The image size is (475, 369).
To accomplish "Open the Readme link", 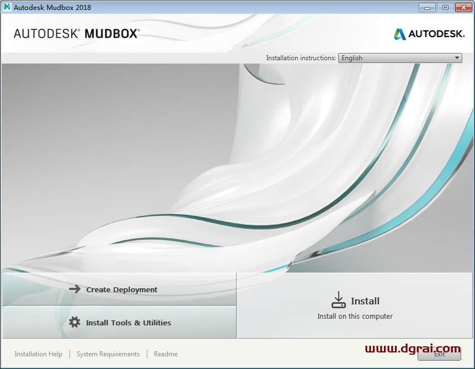I will point(166,354).
